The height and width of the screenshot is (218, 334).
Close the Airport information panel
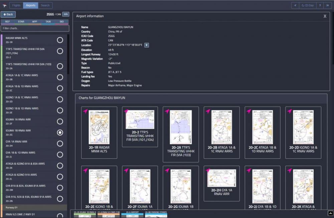click(x=325, y=16)
